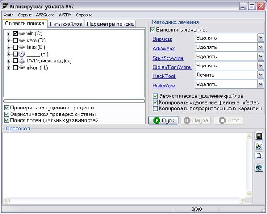The width and height of the screenshot is (267, 214).
Task: Click the win (C:) hard drive icon
Action: click(22, 33)
